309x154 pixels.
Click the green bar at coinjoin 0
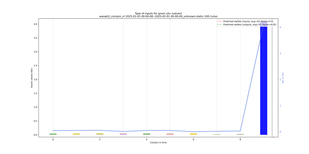(x=53, y=134)
